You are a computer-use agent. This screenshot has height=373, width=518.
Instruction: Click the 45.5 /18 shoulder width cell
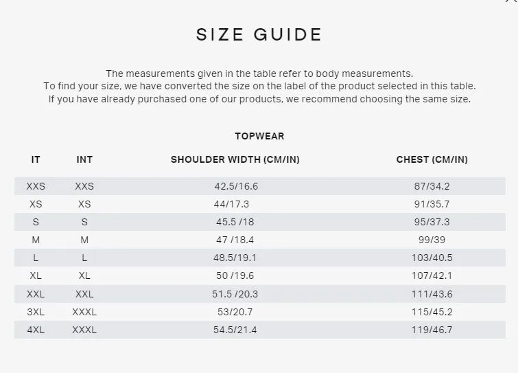(x=235, y=222)
